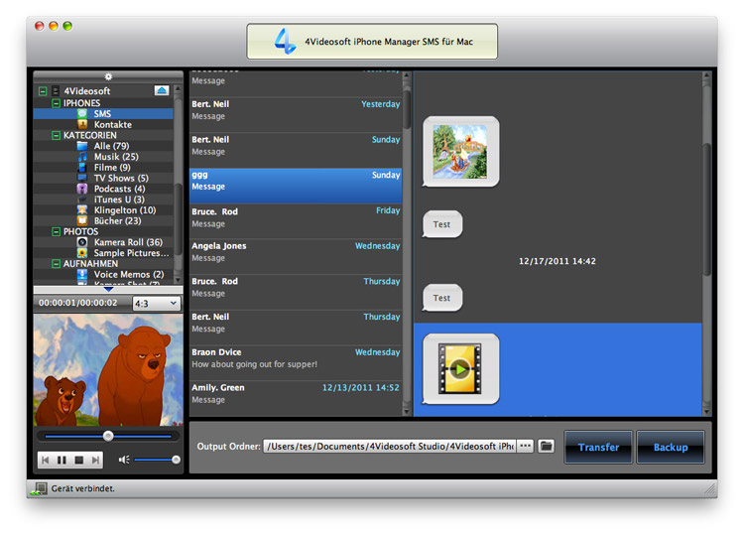Click the speaker mute icon

click(x=124, y=460)
